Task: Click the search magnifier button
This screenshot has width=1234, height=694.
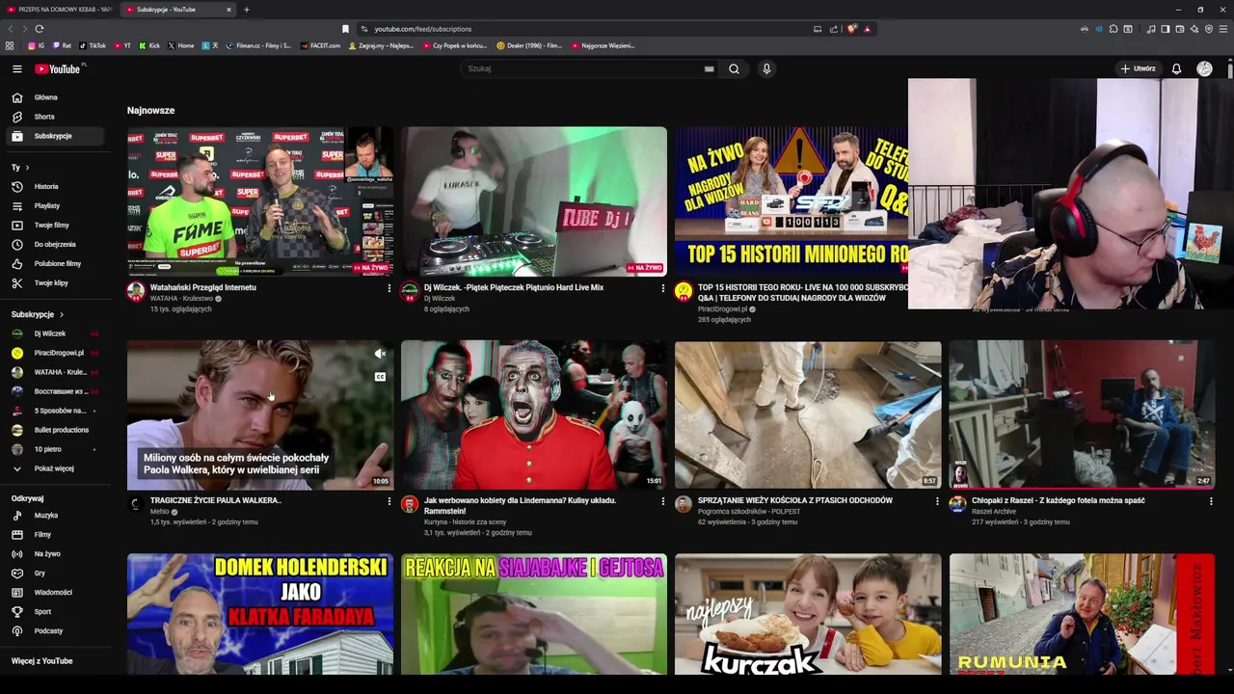Action: (734, 68)
